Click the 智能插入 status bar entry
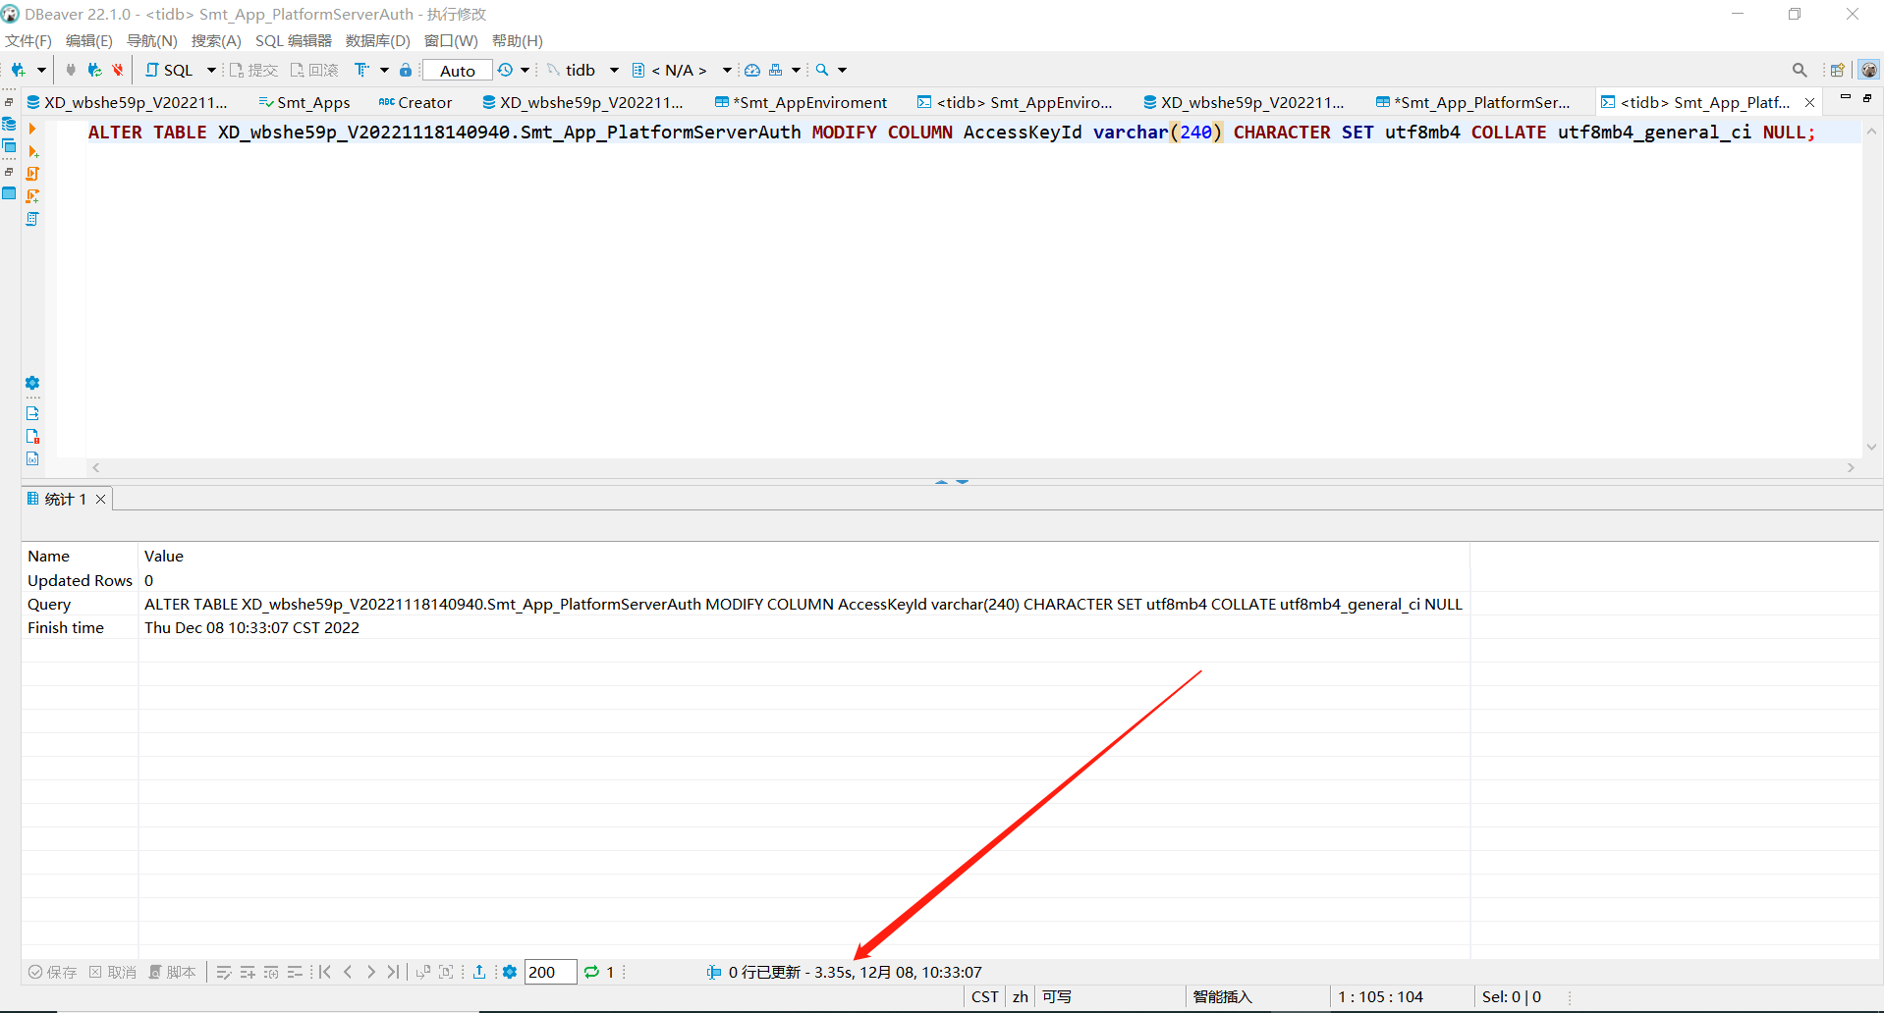Screen dimensions: 1884x1013 click(1223, 996)
